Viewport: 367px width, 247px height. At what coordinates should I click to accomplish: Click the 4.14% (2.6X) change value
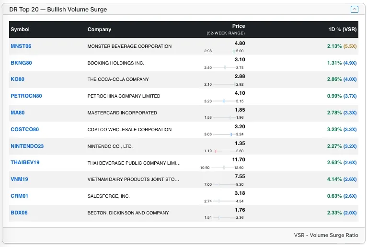tap(342, 180)
